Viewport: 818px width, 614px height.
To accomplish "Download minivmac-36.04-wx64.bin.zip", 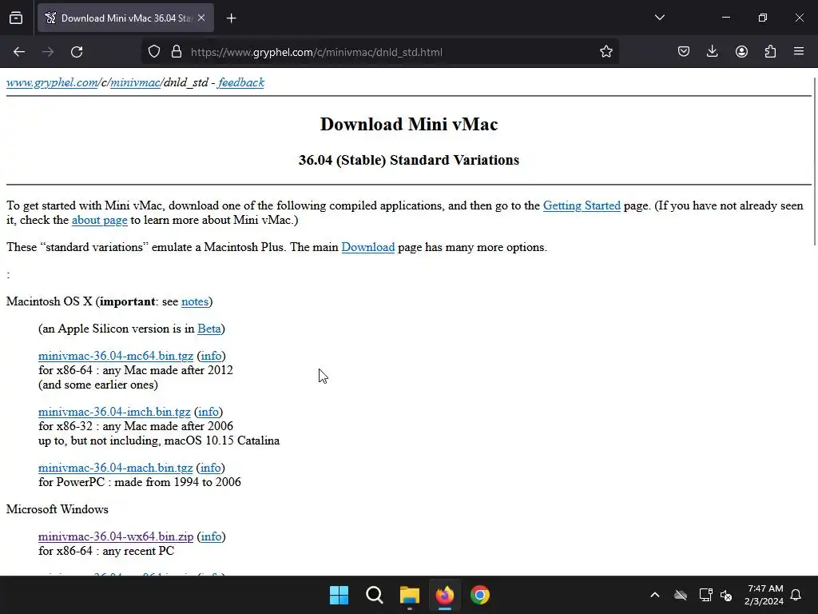I will click(116, 536).
